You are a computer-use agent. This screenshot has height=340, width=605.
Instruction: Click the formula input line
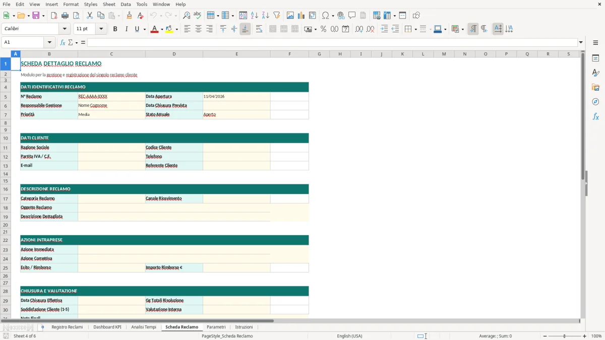(332, 42)
